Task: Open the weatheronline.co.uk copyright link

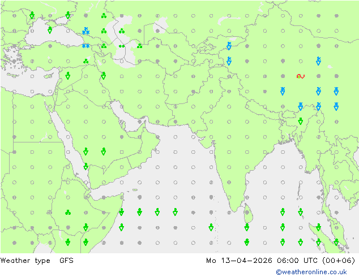Action: pyautogui.click(x=311, y=272)
